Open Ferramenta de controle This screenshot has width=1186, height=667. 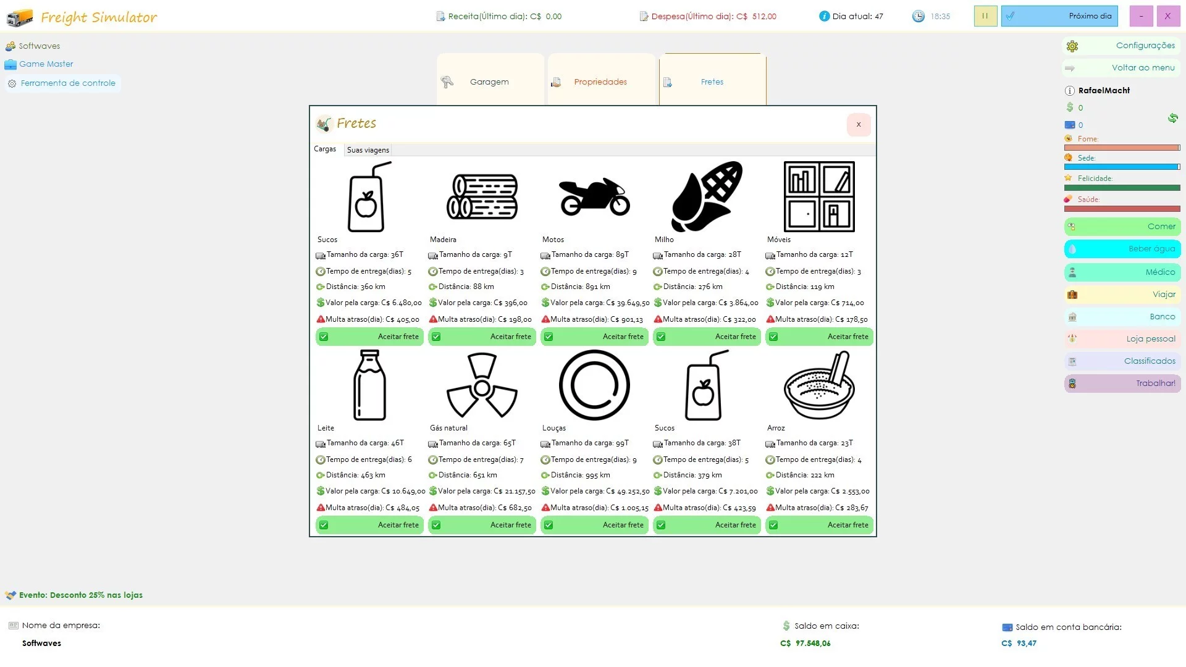pyautogui.click(x=62, y=83)
